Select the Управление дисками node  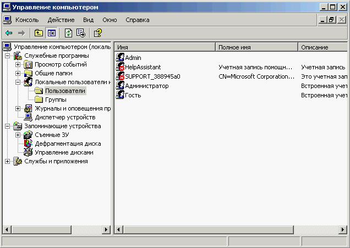(x=64, y=152)
